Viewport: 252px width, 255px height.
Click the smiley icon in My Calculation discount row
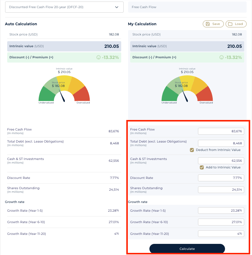pos(221,57)
